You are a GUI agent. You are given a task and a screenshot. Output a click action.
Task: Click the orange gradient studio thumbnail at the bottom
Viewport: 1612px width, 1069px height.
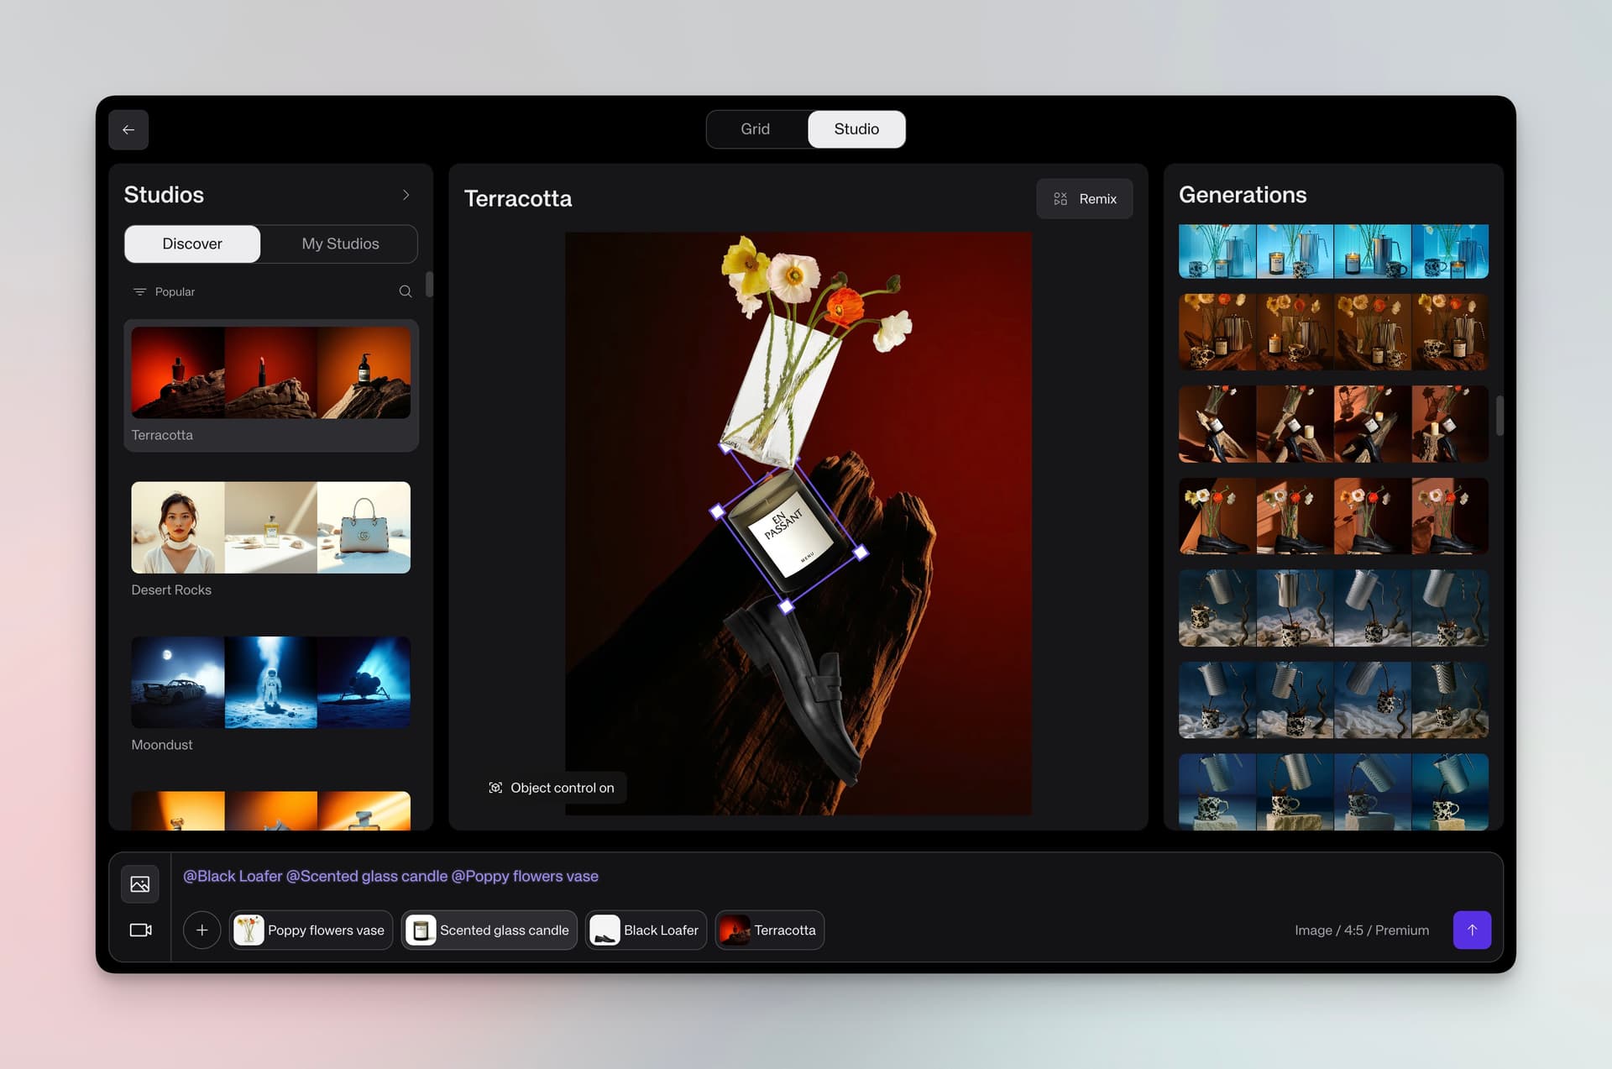[271, 810]
